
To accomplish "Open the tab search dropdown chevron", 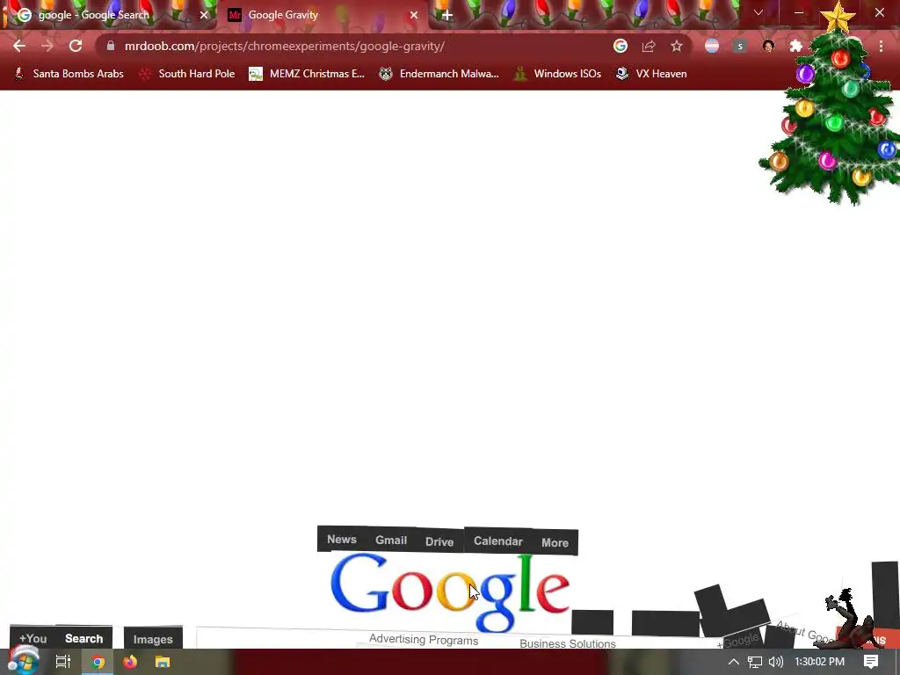I will pos(758,12).
